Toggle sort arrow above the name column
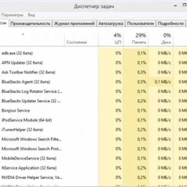This screenshot has width=187, height=187. click(x=23, y=34)
